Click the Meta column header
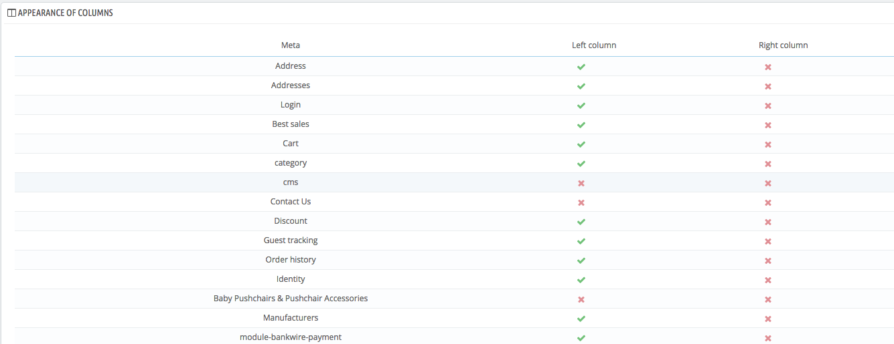This screenshot has width=894, height=344. [x=291, y=45]
